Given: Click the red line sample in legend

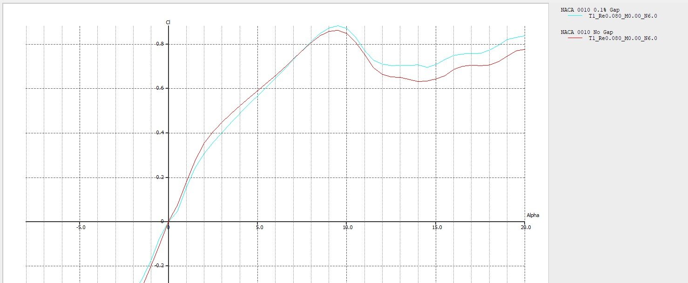Looking at the screenshot, I should coord(575,38).
